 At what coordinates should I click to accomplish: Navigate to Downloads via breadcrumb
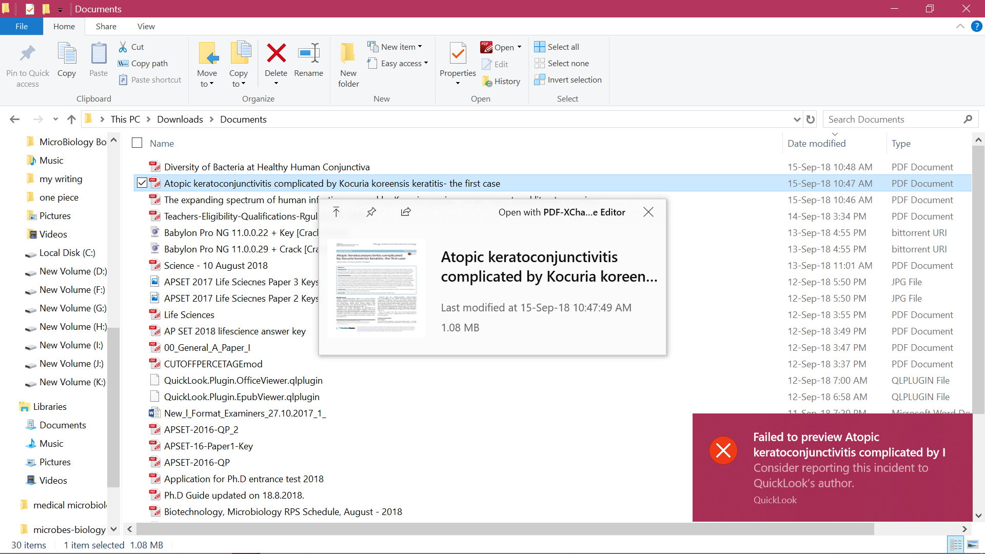[179, 119]
